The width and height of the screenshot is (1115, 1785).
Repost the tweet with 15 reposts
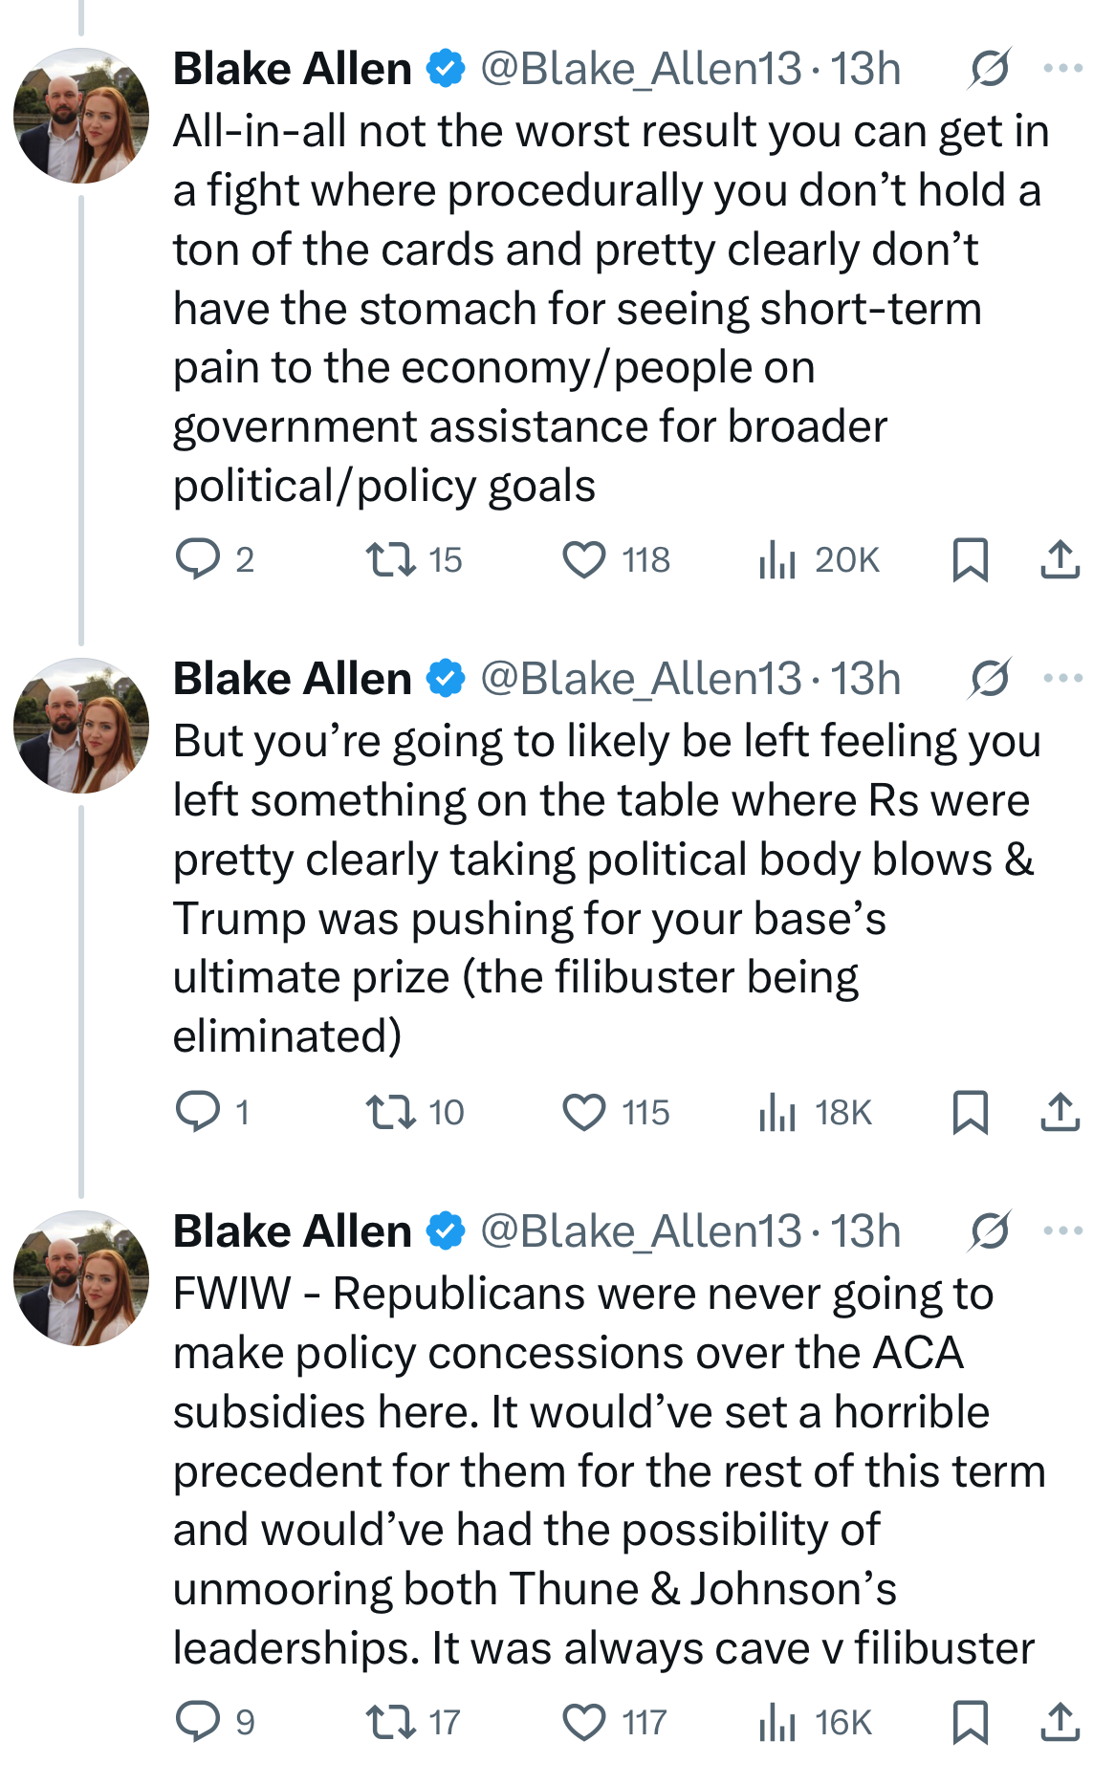(x=392, y=559)
